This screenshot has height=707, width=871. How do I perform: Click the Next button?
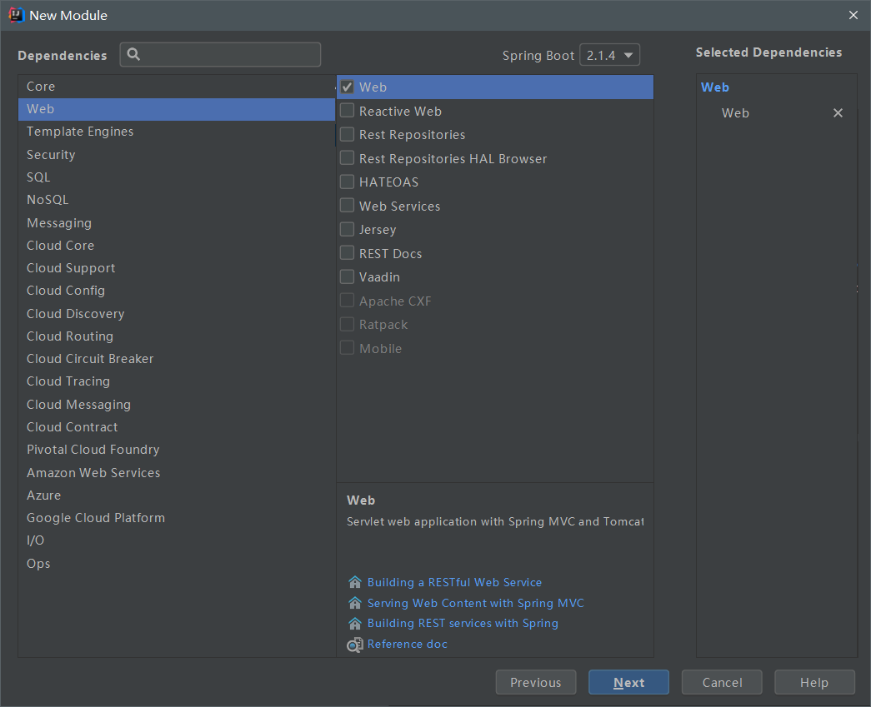coord(628,683)
